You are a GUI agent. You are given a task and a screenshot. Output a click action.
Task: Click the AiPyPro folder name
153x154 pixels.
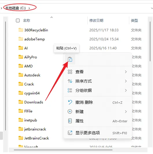point(31,57)
